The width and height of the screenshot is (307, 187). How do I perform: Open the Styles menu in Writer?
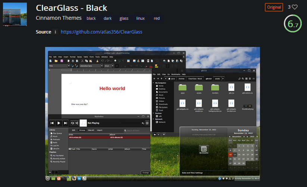point(79,57)
